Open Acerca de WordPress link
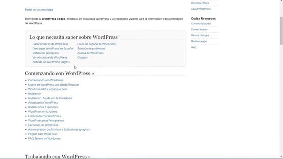 point(90,53)
